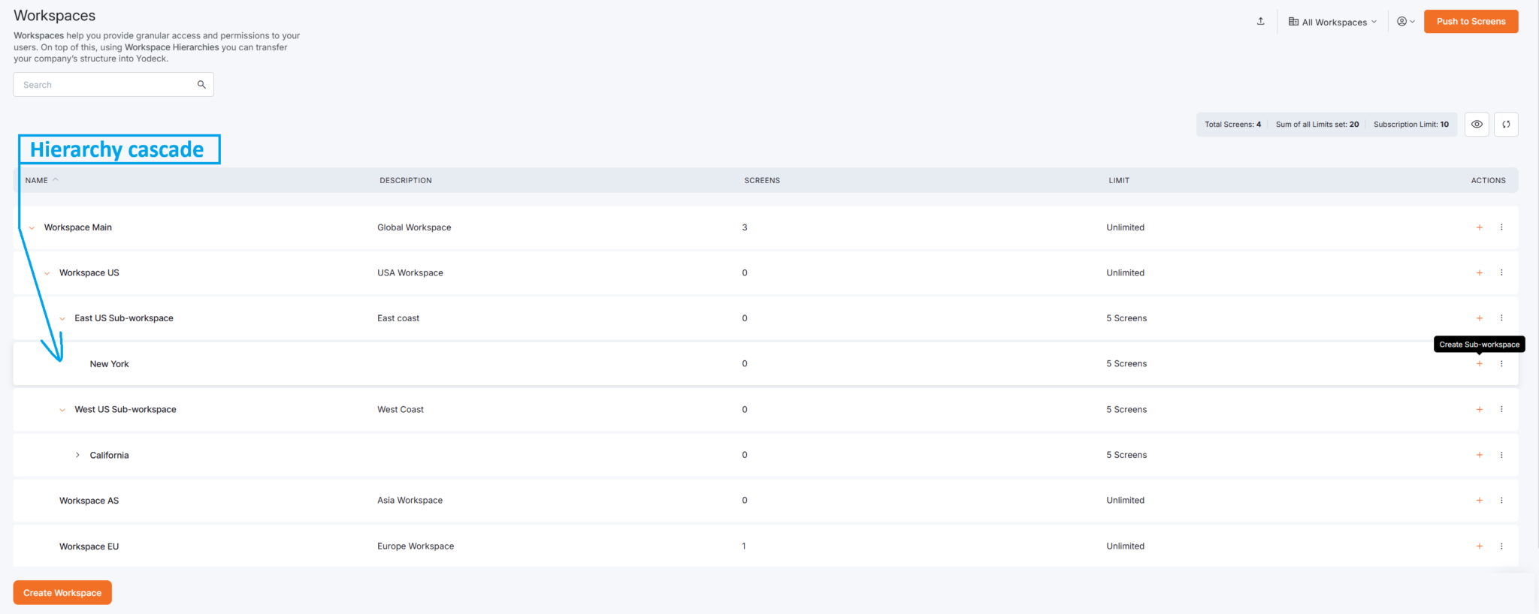1539x614 pixels.
Task: Open more options for Workspace EU
Action: (x=1501, y=546)
